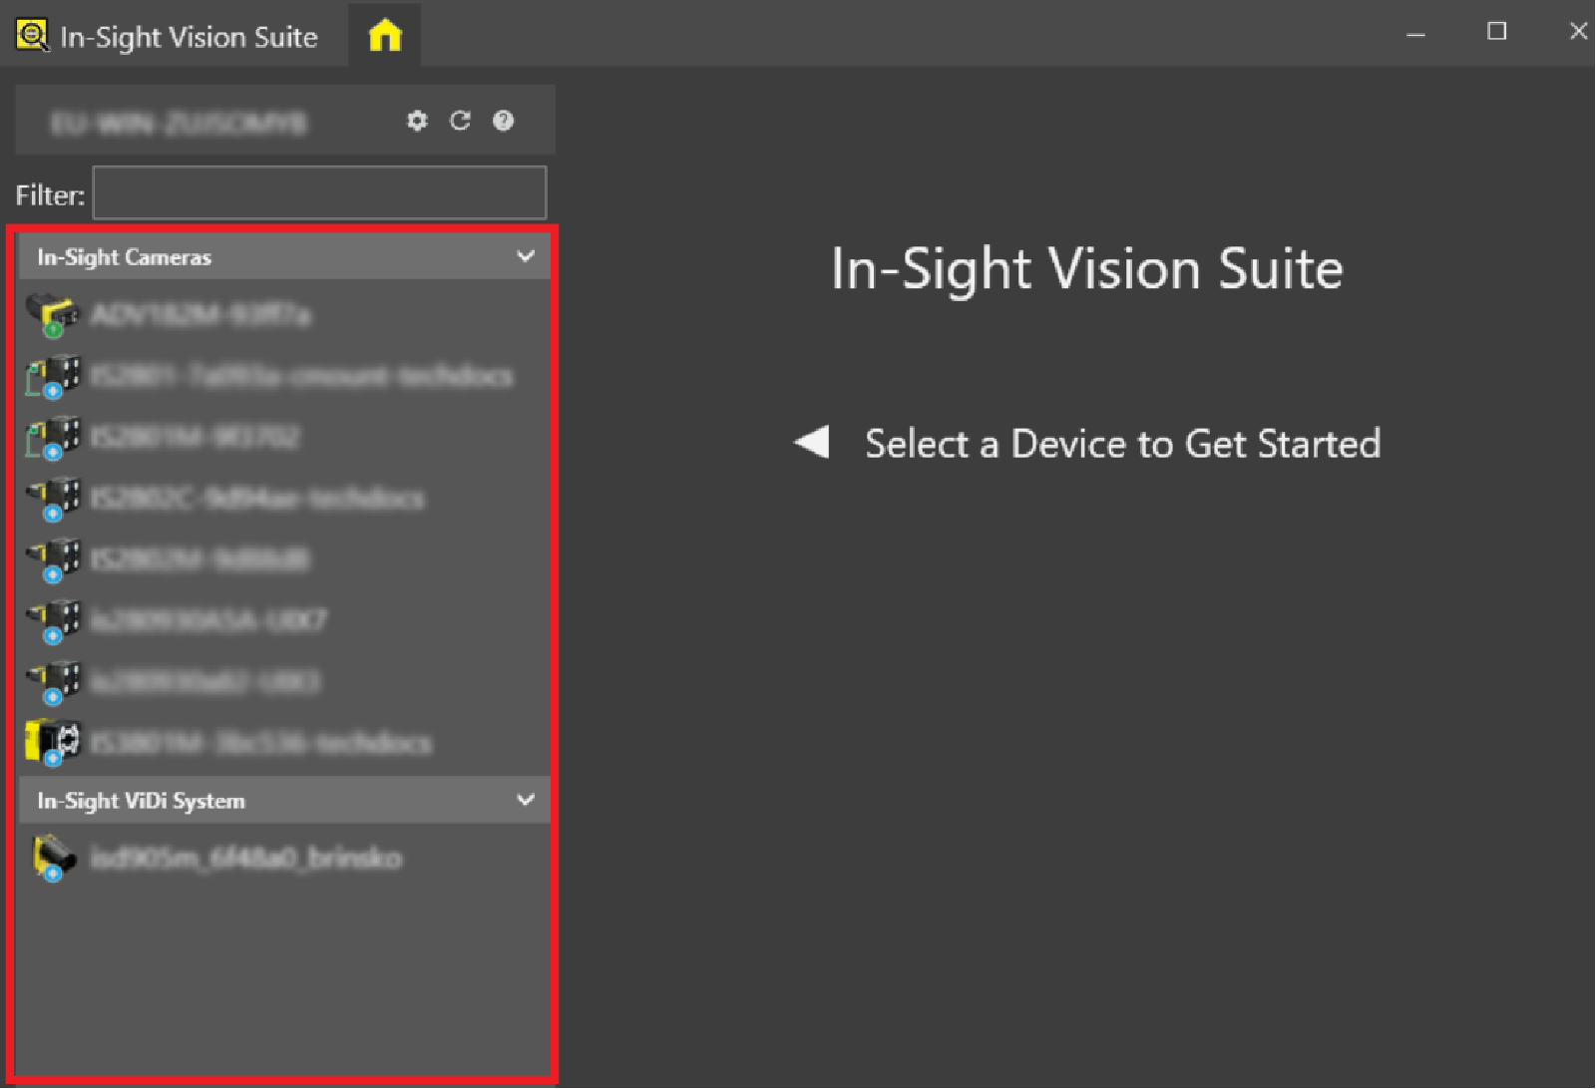Select camera icon with green status badge
Image resolution: width=1596 pixels, height=1089 pixels.
pyautogui.click(x=52, y=315)
